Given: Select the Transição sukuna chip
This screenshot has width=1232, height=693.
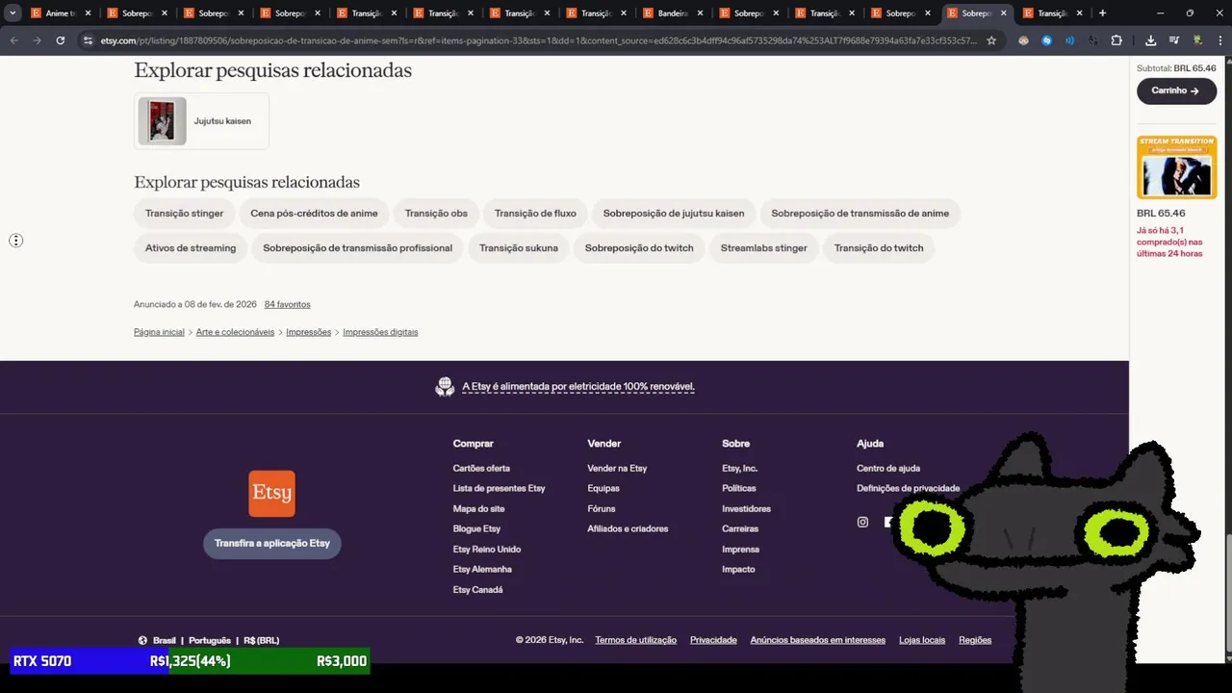Looking at the screenshot, I should 519,248.
